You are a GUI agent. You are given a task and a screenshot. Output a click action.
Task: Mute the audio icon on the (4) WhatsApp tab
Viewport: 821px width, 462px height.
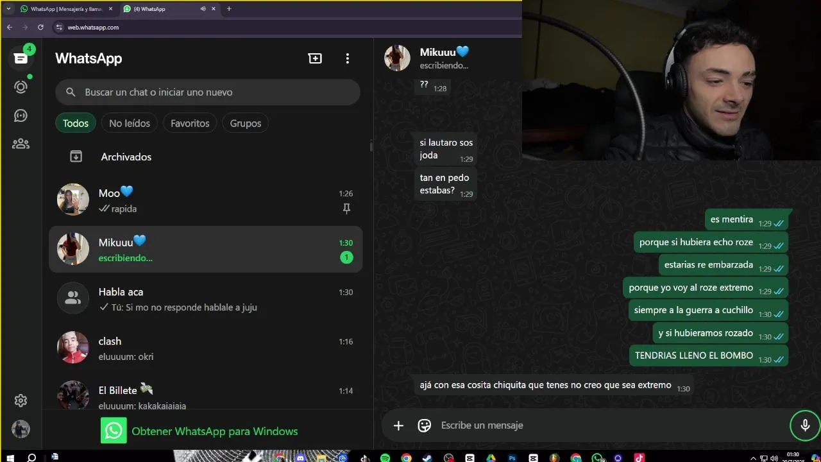click(203, 9)
